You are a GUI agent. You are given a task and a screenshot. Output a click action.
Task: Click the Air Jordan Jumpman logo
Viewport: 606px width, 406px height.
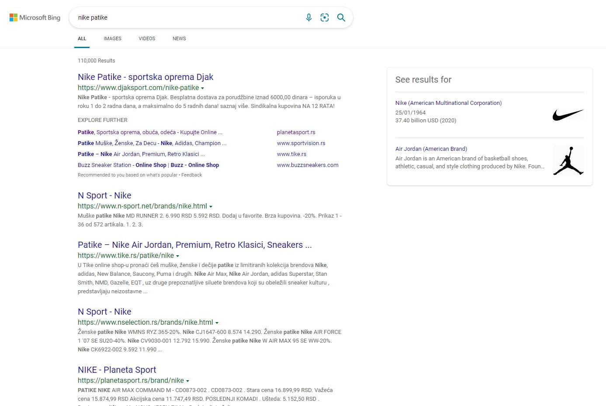(x=568, y=161)
